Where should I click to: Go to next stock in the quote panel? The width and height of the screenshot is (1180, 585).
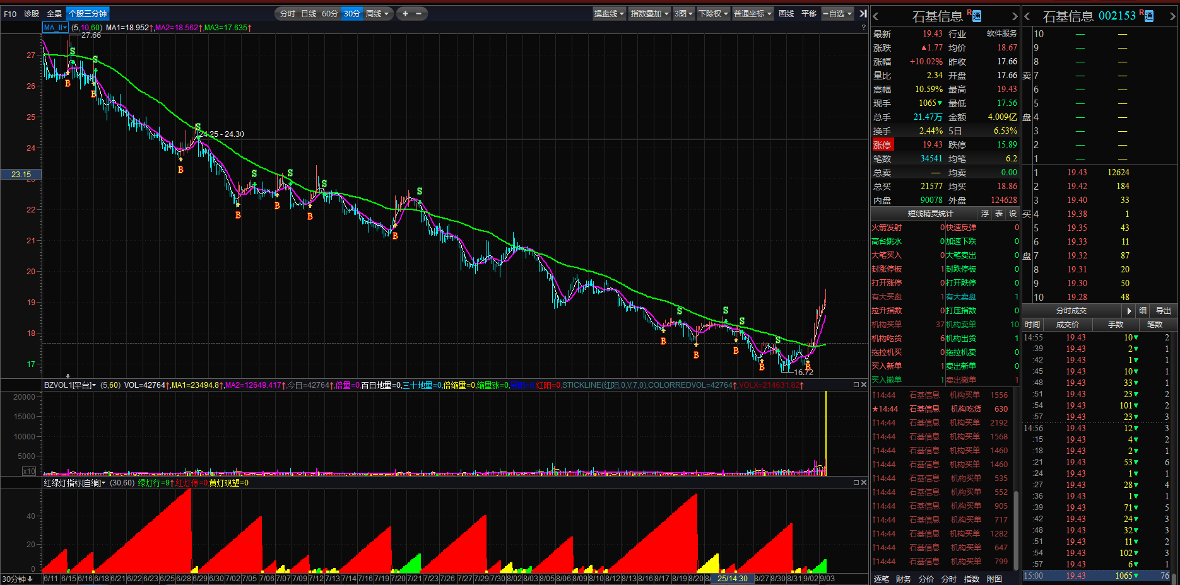pyautogui.click(x=1015, y=16)
